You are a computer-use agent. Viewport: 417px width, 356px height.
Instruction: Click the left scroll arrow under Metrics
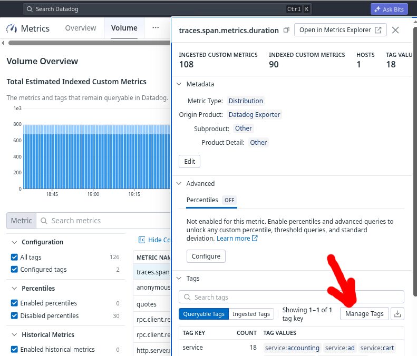coord(3,43)
